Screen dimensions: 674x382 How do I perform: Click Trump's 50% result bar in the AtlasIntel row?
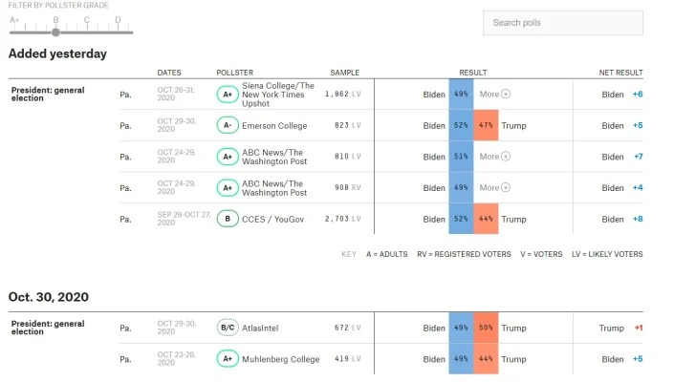pos(486,329)
